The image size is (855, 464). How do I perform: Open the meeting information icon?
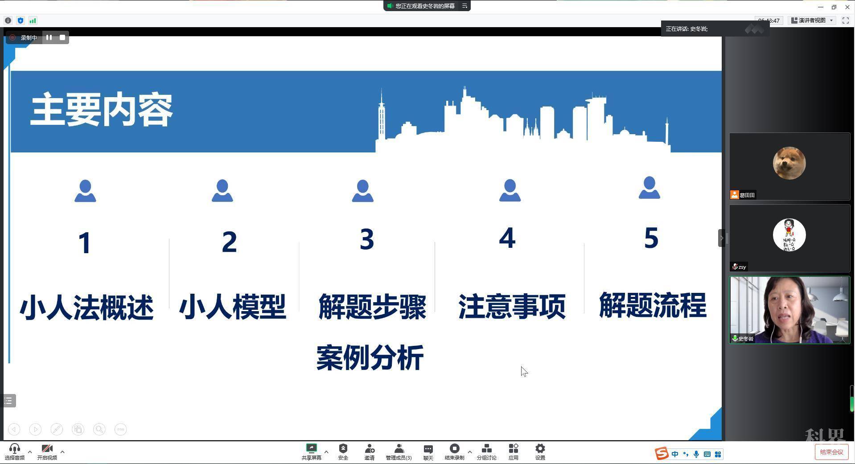pyautogui.click(x=8, y=21)
